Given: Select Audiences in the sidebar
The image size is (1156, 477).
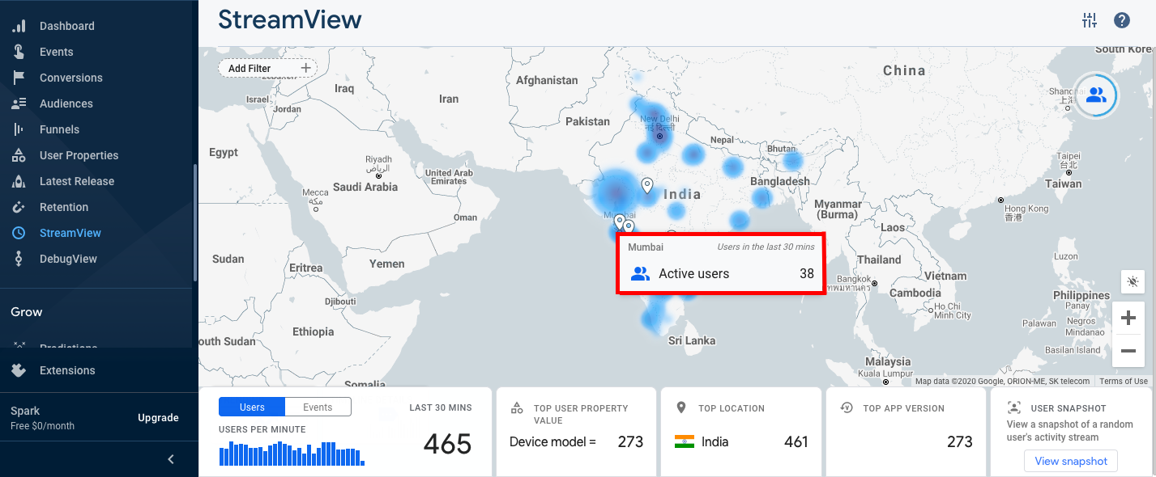Looking at the screenshot, I should (66, 103).
